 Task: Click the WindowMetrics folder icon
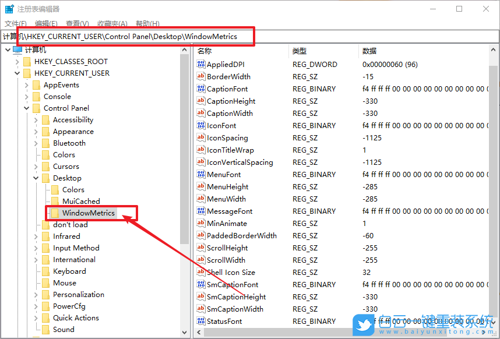coord(54,213)
